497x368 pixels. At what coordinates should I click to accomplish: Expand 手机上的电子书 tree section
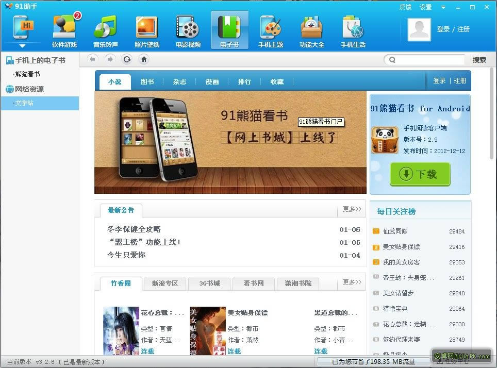tap(36, 60)
